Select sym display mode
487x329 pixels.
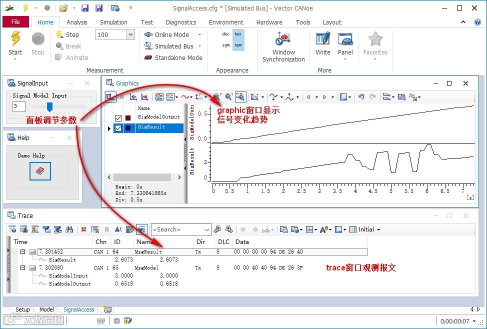(226, 45)
